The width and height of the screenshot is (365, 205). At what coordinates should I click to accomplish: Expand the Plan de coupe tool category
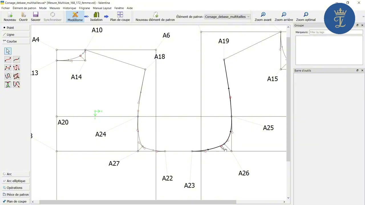coord(16,201)
